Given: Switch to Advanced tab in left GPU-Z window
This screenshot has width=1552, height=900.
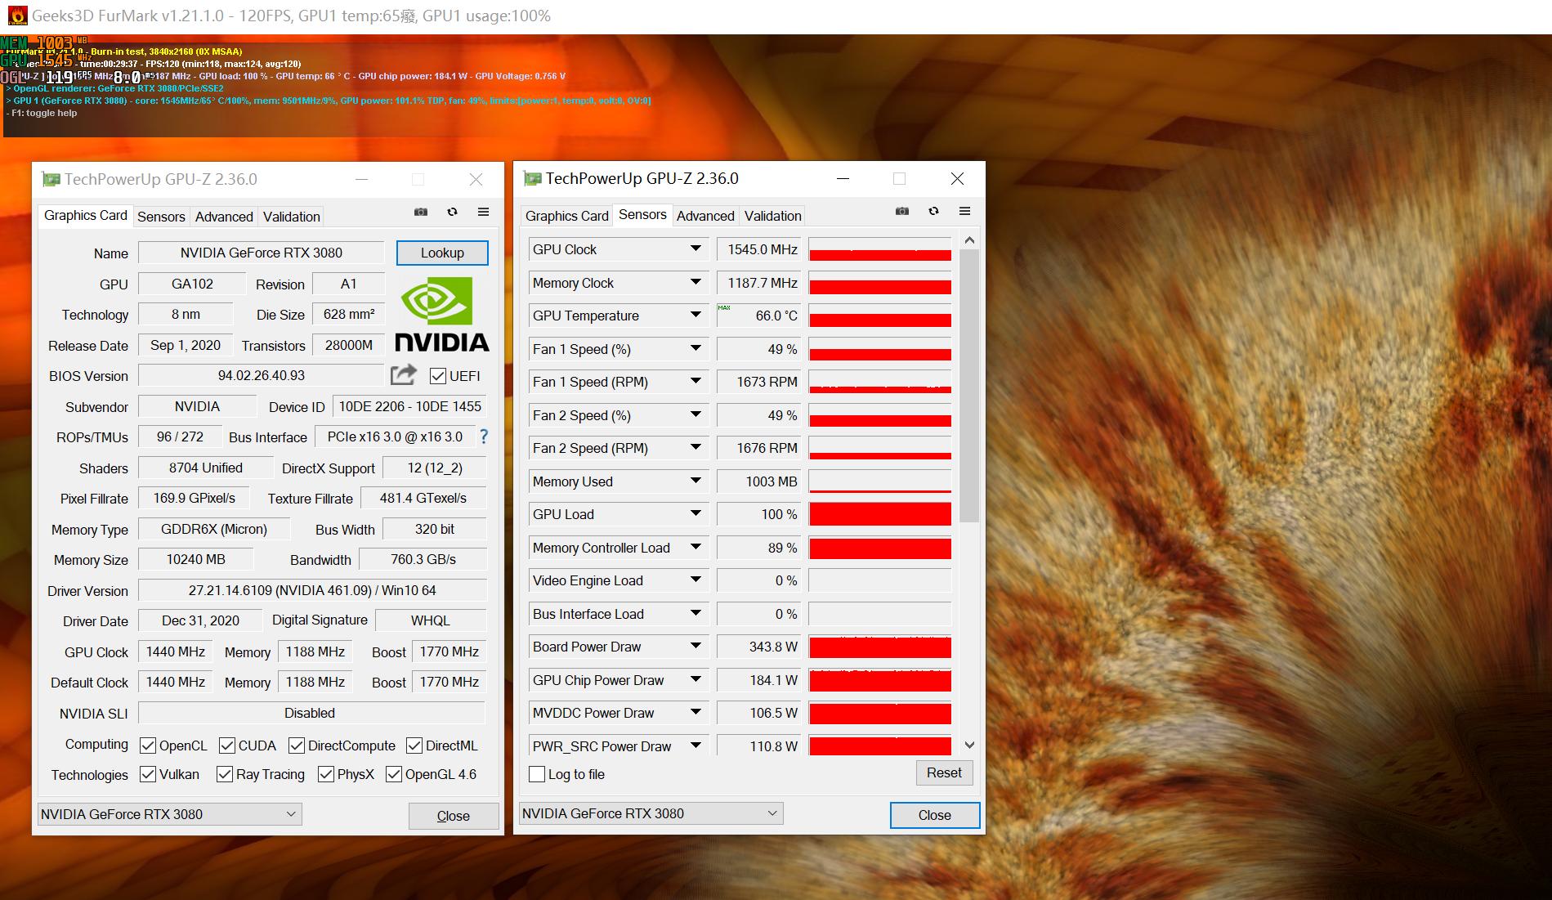Looking at the screenshot, I should click(224, 217).
